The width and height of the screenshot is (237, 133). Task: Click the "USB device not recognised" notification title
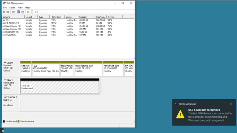click(x=204, y=110)
